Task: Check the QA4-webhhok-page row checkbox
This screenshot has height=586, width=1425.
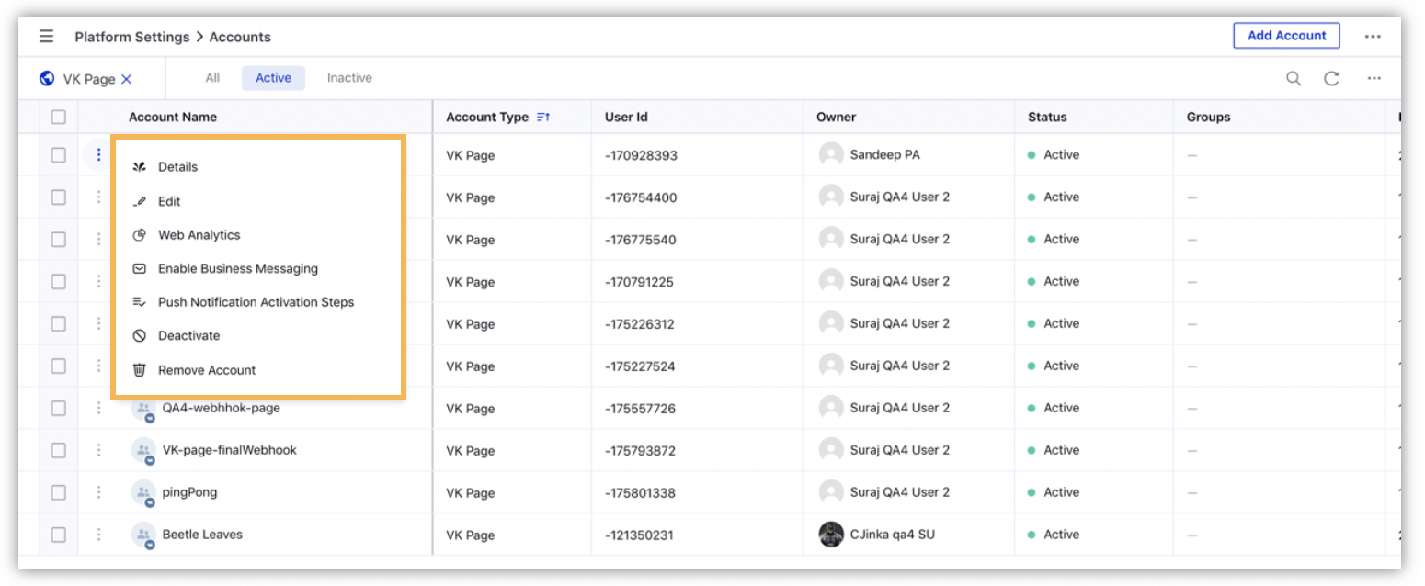Action: pos(59,408)
